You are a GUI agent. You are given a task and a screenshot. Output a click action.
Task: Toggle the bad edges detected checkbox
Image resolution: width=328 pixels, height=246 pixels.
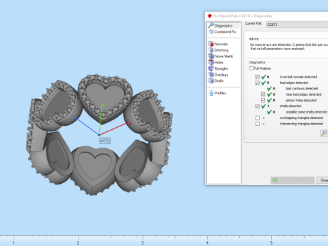tap(258, 83)
